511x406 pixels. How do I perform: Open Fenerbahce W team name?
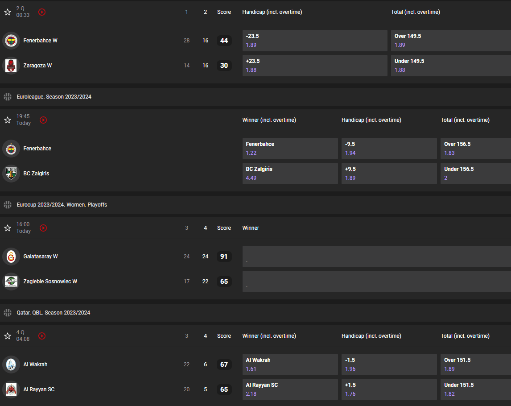tap(41, 41)
